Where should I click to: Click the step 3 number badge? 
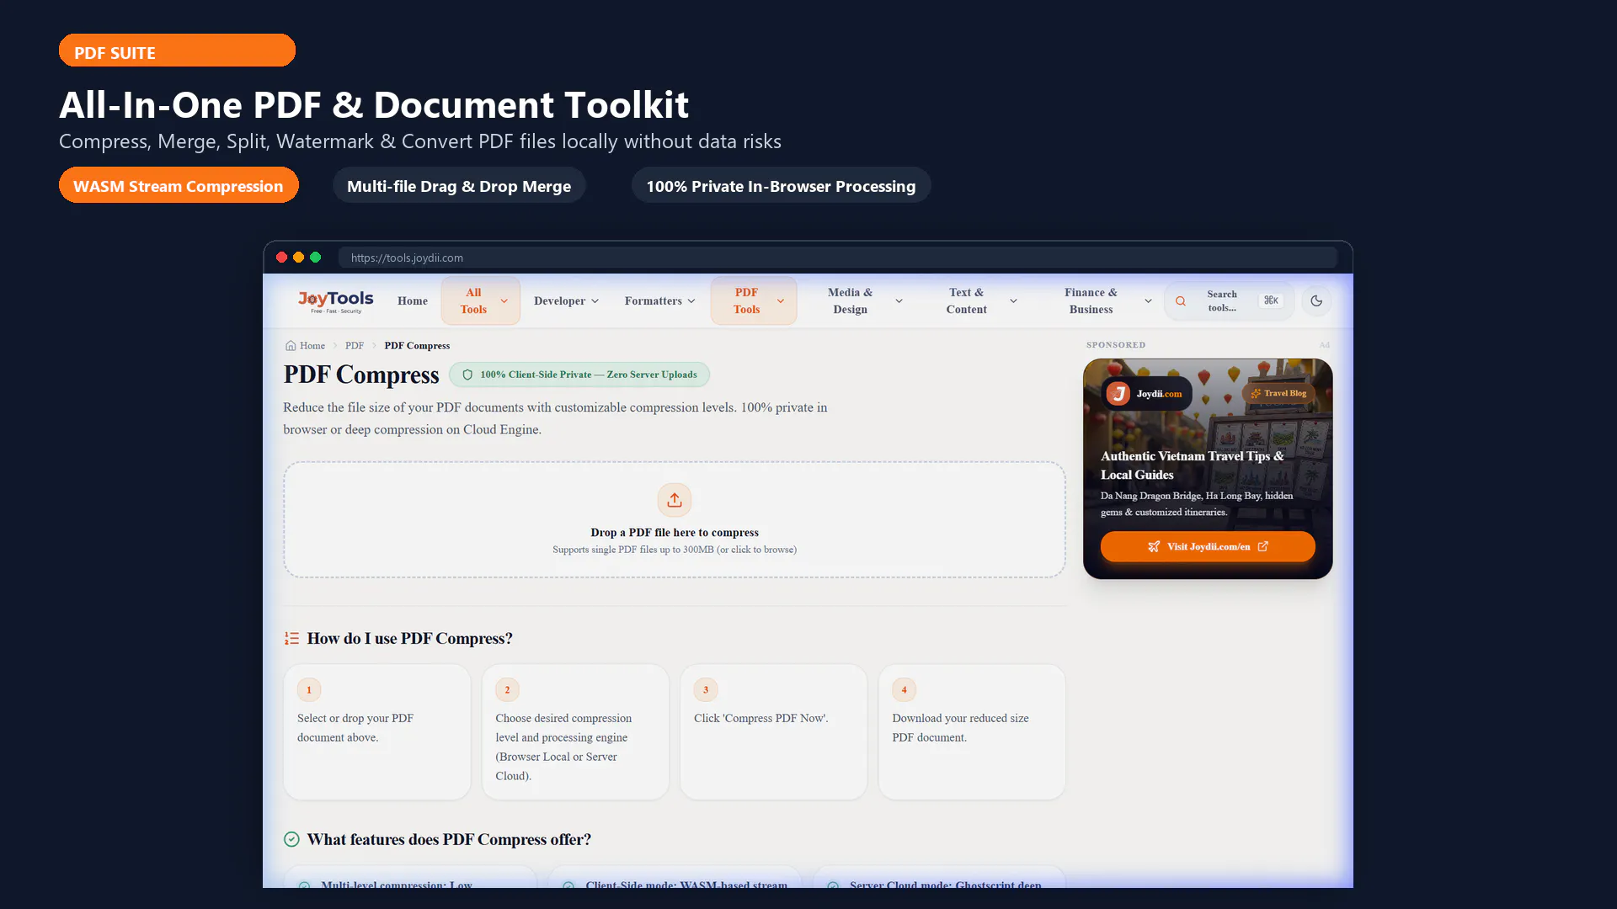[x=706, y=690]
